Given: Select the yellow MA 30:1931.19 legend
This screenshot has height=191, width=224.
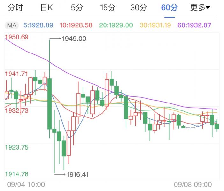Looking at the screenshot, I should point(155,25).
